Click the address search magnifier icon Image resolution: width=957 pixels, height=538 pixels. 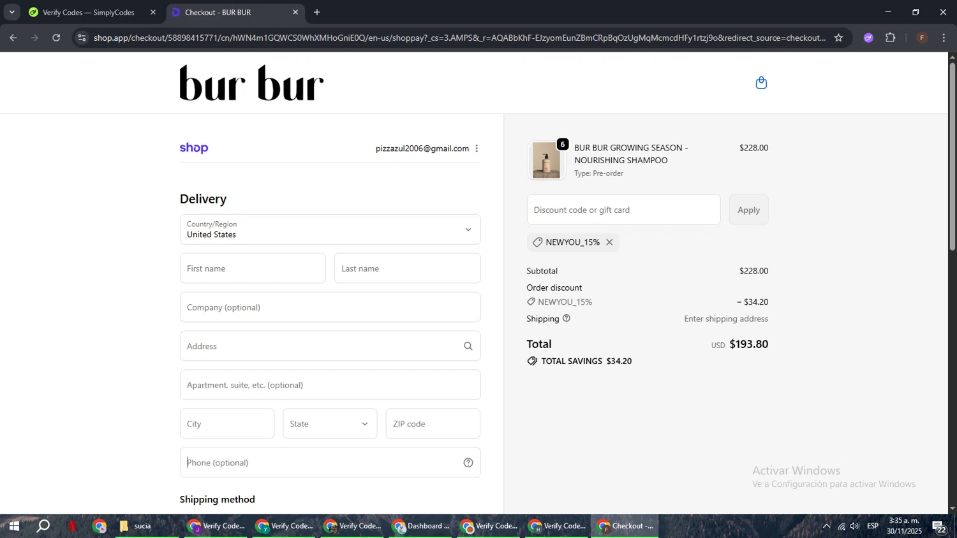click(468, 346)
